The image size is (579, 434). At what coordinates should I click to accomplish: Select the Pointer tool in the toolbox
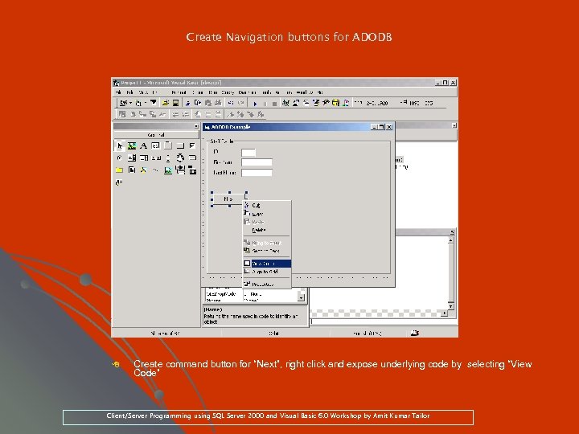pyautogui.click(x=119, y=145)
